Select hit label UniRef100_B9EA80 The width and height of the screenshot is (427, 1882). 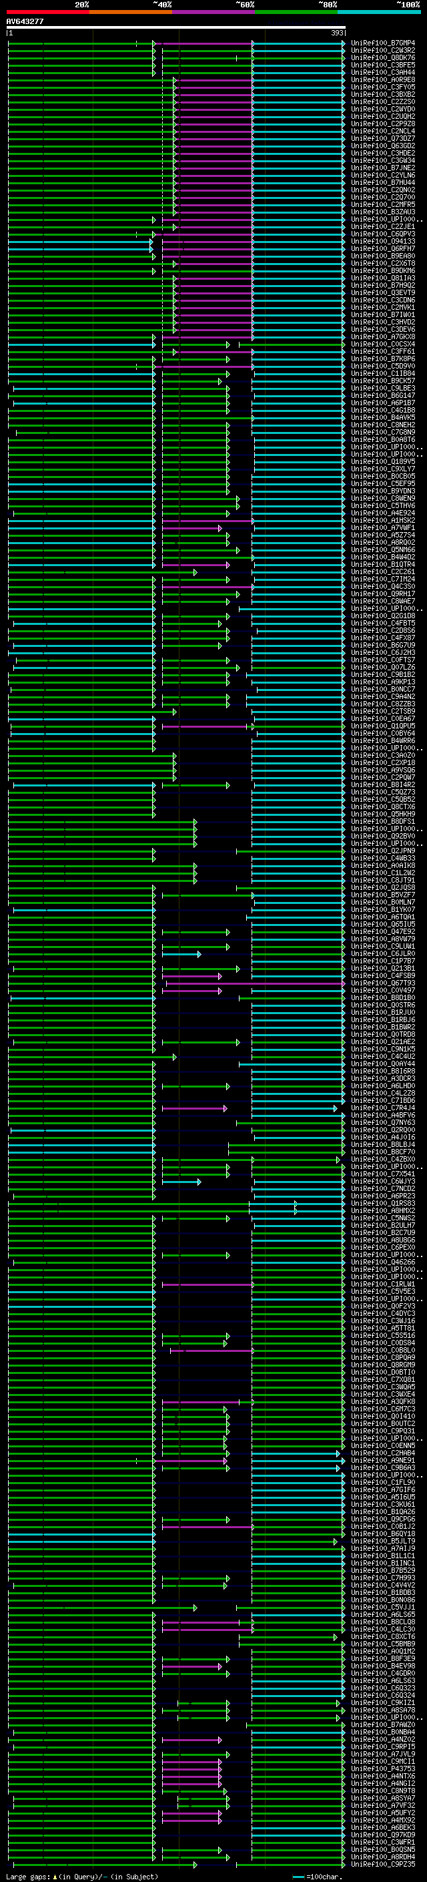click(383, 256)
